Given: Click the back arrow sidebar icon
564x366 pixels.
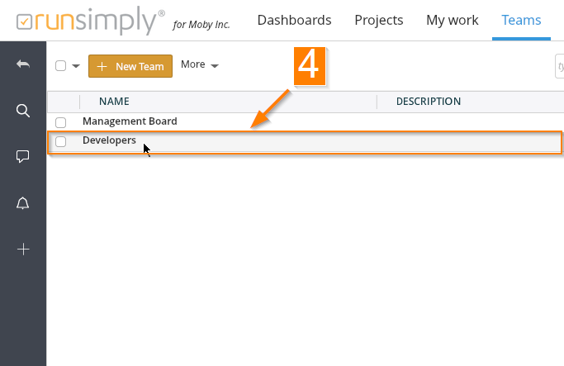Looking at the screenshot, I should pyautogui.click(x=23, y=64).
